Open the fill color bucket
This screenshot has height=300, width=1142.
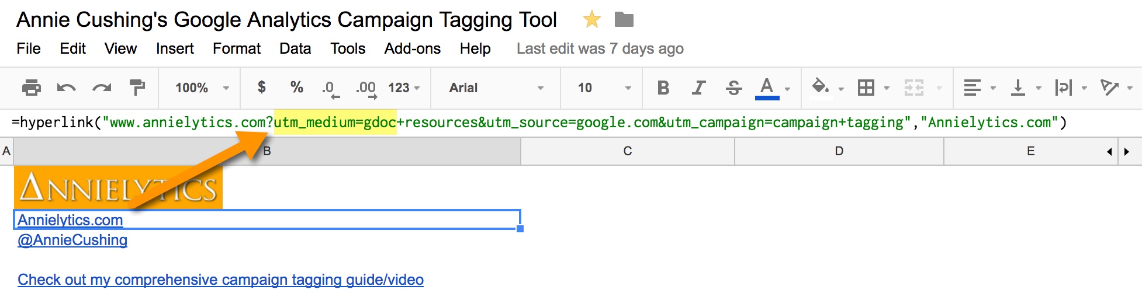pos(821,88)
